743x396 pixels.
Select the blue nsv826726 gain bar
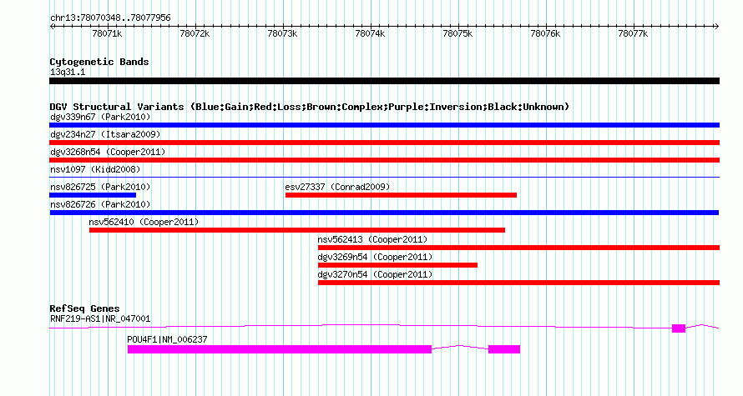click(x=384, y=213)
